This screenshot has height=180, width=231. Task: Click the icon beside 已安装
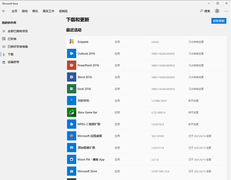click(x=4, y=39)
